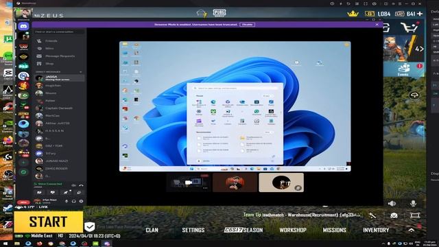Image resolution: width=439 pixels, height=247 pixels.
Task: Open CLAN menu in PUBG lobby
Action: (152, 231)
